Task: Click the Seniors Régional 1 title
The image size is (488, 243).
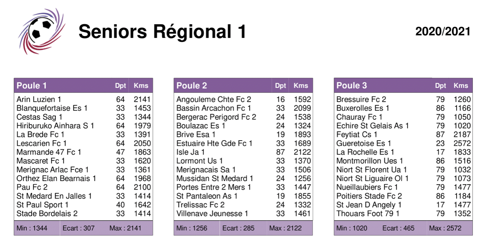Action: pyautogui.click(x=162, y=31)
